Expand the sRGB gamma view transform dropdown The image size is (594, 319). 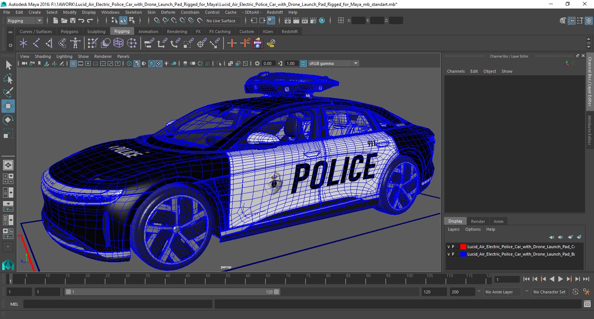click(356, 63)
